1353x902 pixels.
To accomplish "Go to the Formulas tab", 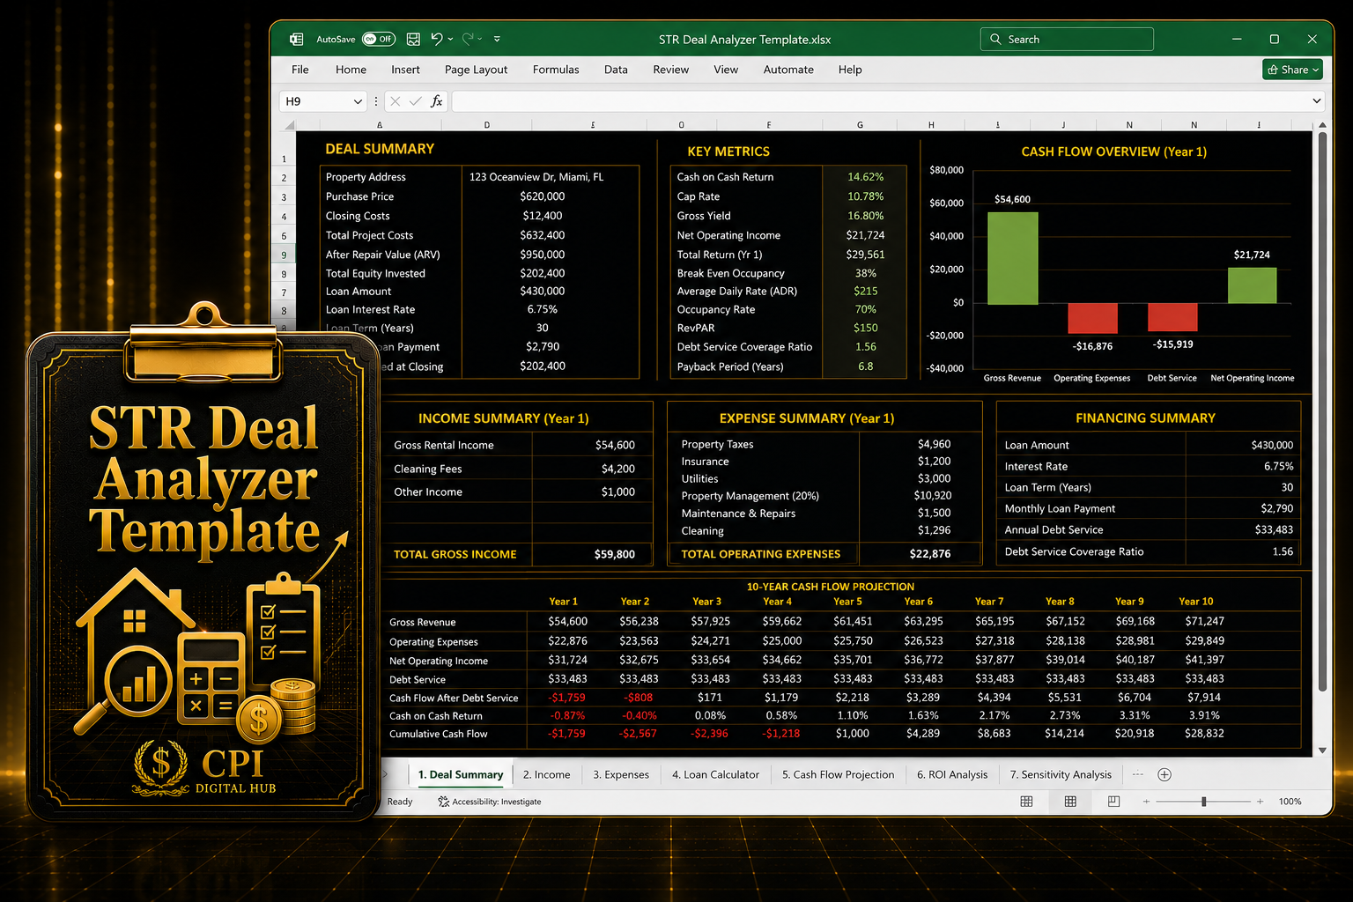I will click(x=556, y=70).
